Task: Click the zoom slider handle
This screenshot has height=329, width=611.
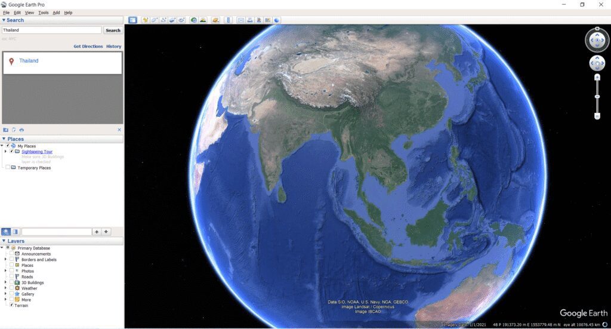Action: point(597,97)
